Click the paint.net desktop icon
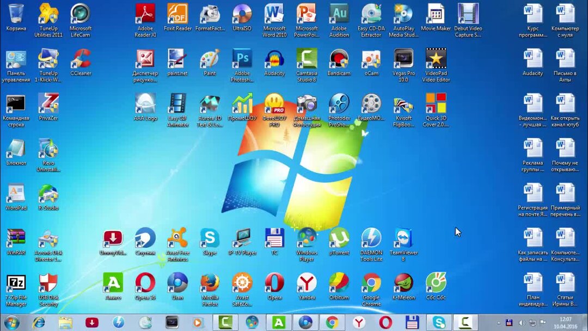The image size is (588, 331). click(x=177, y=63)
